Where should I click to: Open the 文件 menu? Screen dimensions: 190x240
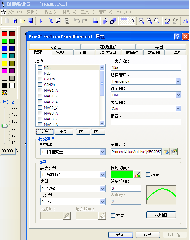pyautogui.click(x=15, y=12)
